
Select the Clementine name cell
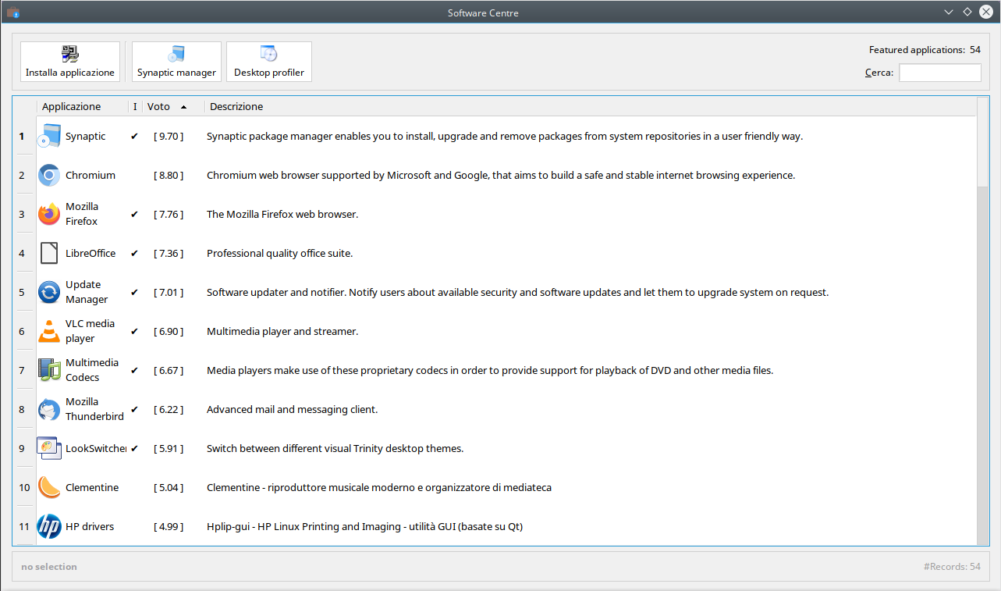point(92,487)
